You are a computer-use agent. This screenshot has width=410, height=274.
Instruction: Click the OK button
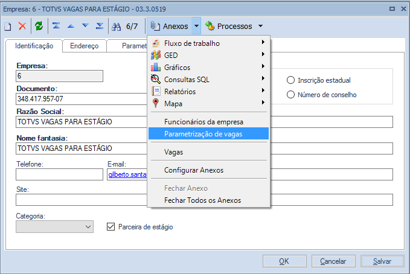[284, 261]
